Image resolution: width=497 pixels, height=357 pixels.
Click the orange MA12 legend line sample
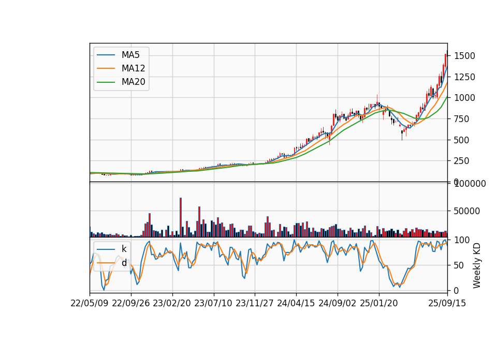(106, 68)
